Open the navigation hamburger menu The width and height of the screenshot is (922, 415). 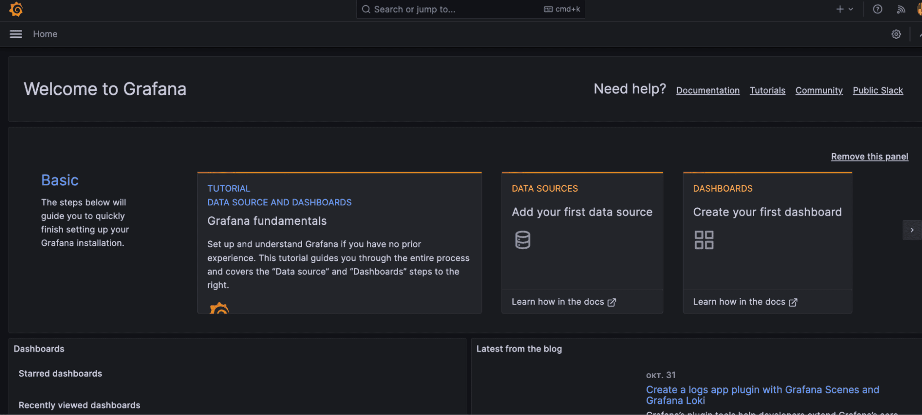pos(15,34)
